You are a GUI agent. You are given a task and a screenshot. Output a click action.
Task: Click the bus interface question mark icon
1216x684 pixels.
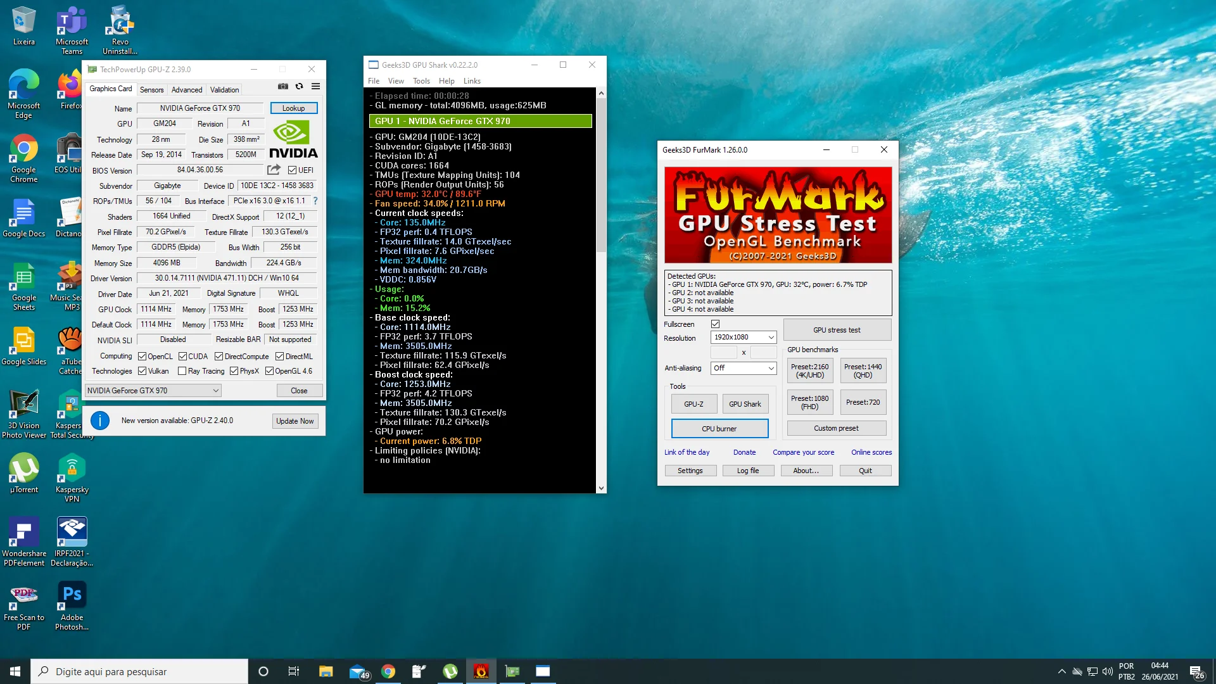pos(315,201)
